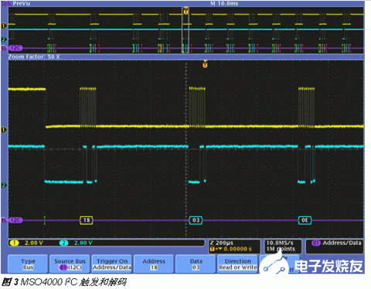The width and height of the screenshot is (371, 289).
Task: Select the Address 18 menu button
Action: (154, 264)
